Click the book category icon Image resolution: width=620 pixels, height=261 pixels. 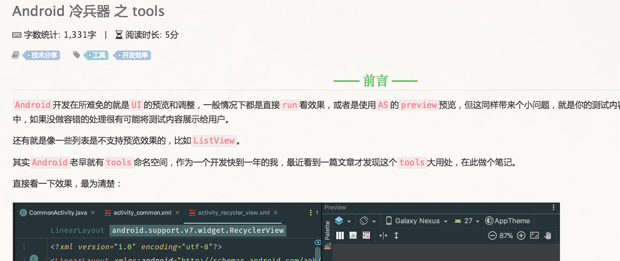[15, 55]
